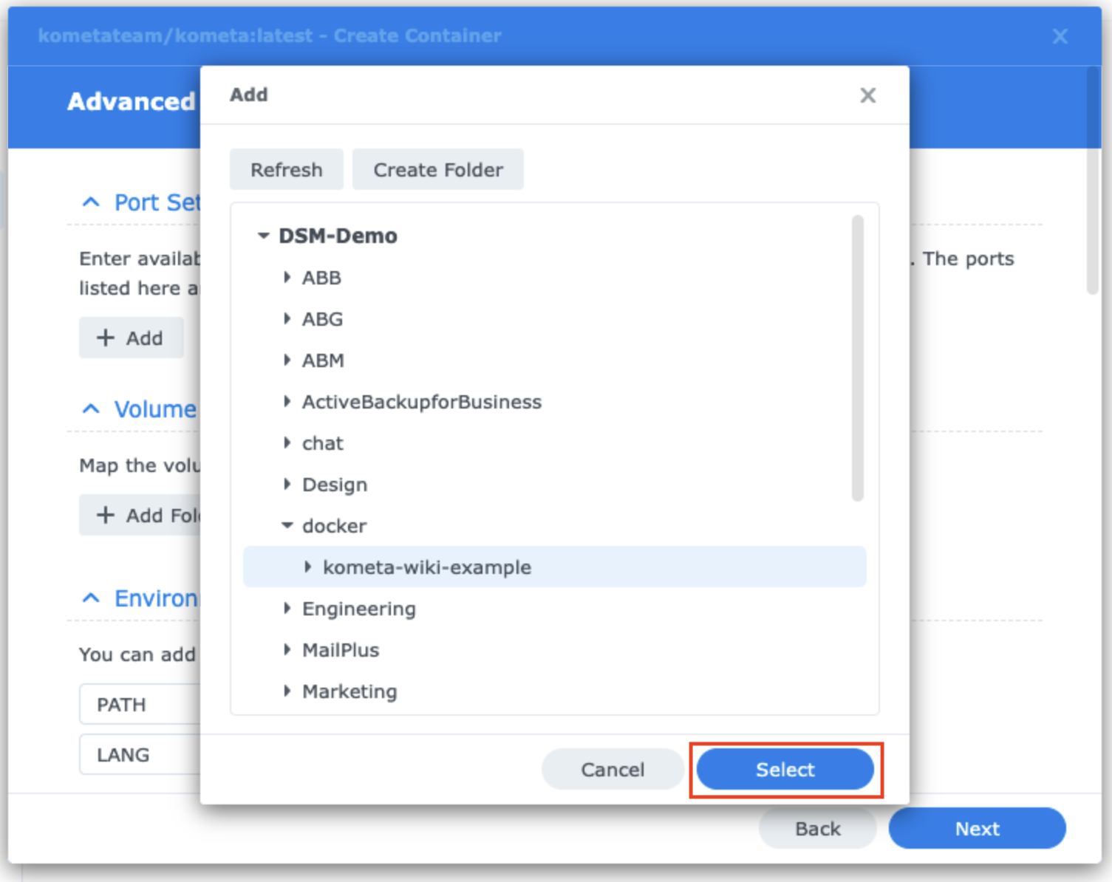Expand the kometa-wiki-example folder arrow
Image resolution: width=1112 pixels, height=882 pixels.
pyautogui.click(x=307, y=567)
